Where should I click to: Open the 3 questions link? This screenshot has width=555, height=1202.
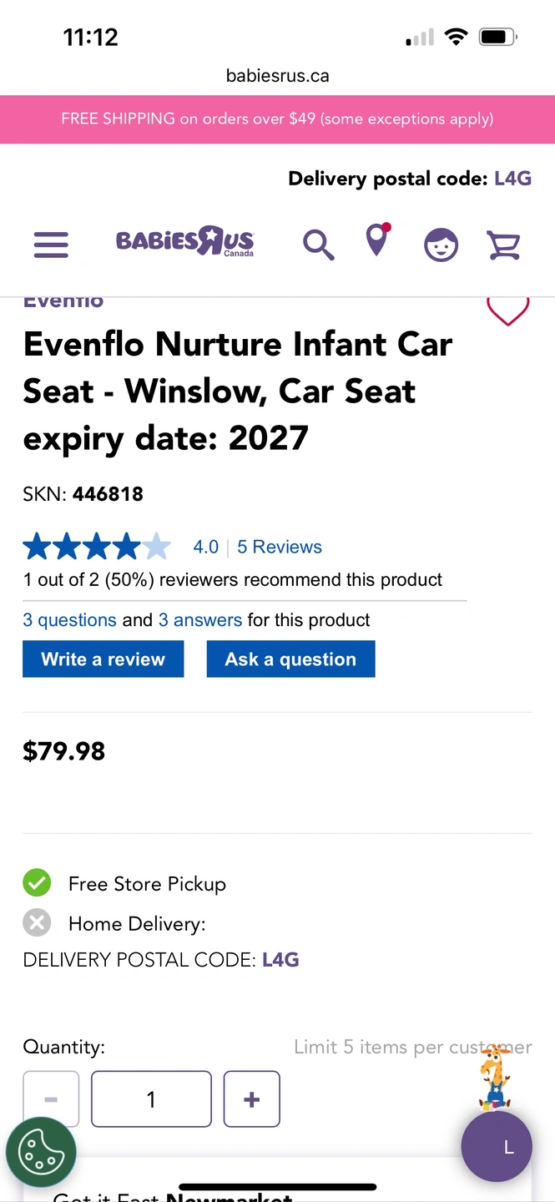[x=69, y=620]
